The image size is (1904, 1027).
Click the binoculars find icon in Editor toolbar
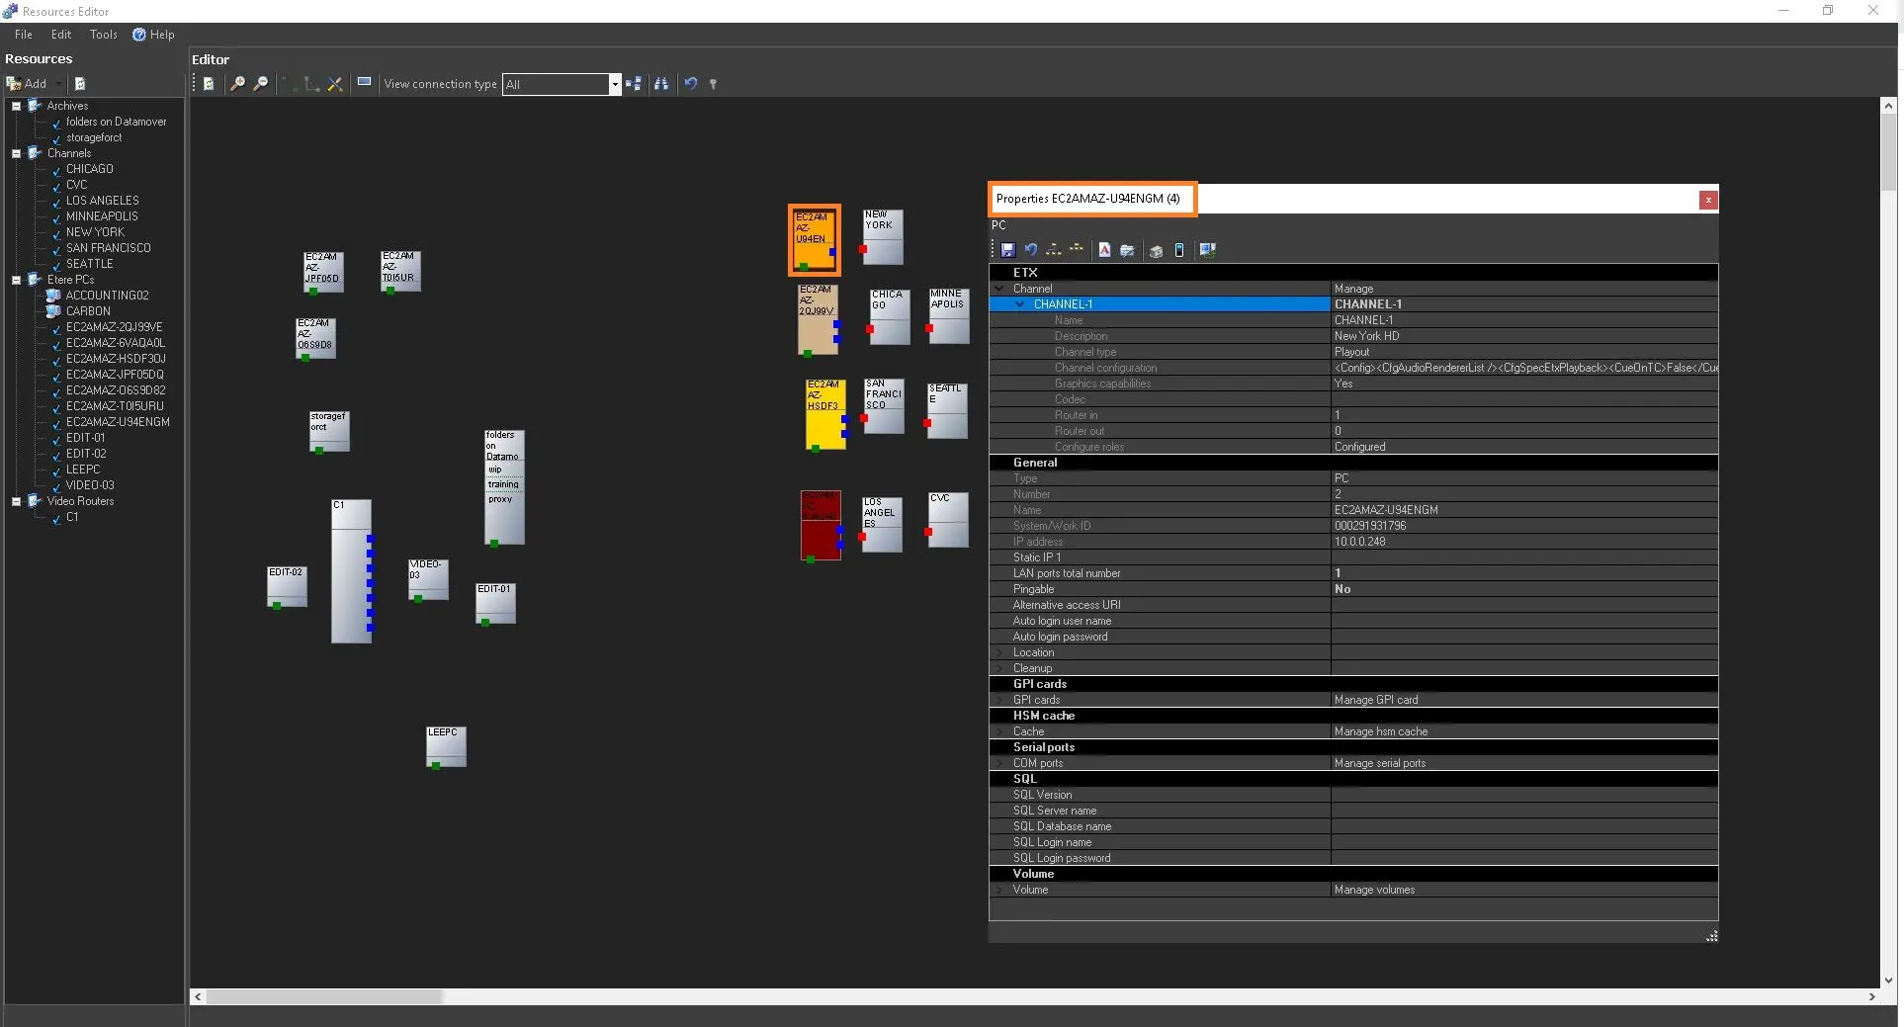(661, 84)
